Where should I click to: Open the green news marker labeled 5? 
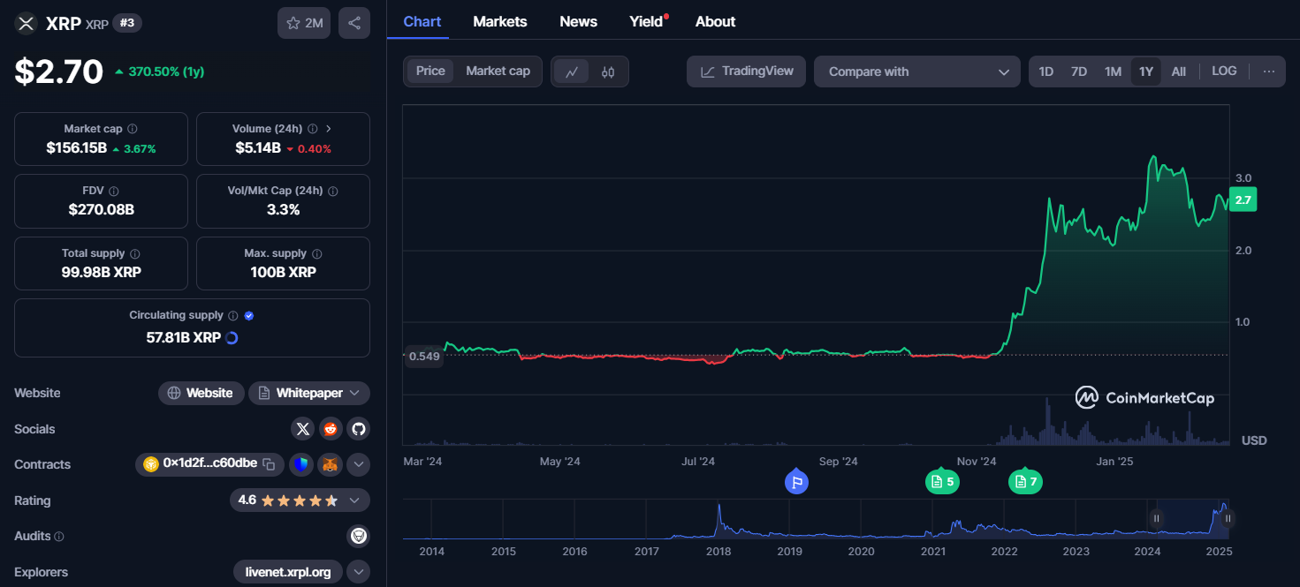(x=942, y=482)
